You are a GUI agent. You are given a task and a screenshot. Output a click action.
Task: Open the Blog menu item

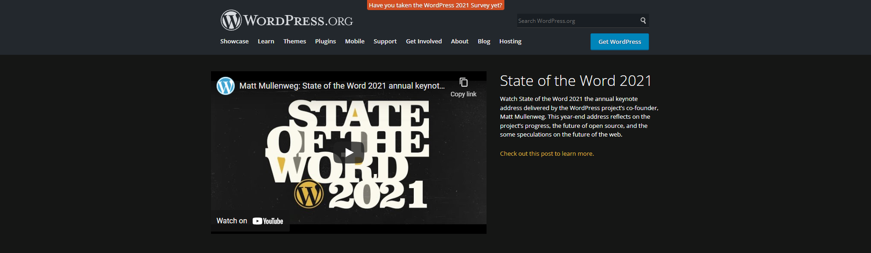click(x=484, y=42)
